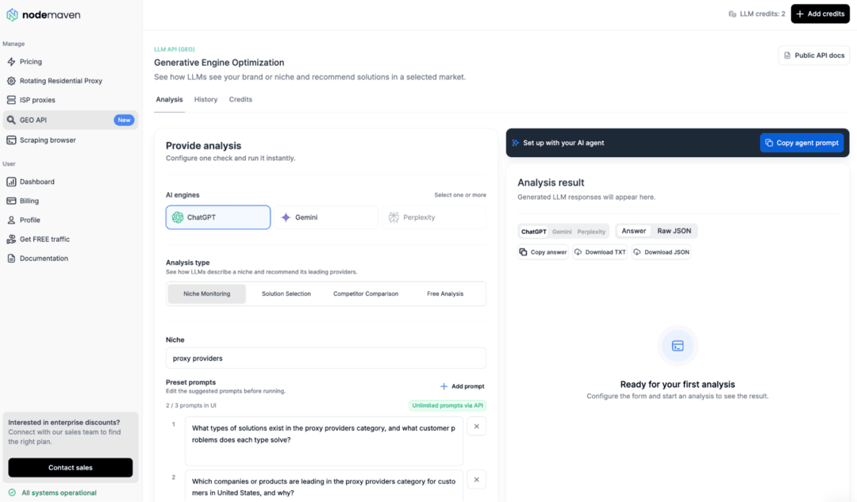
Task: Edit preset prompt 2 text box
Action: click(x=324, y=485)
